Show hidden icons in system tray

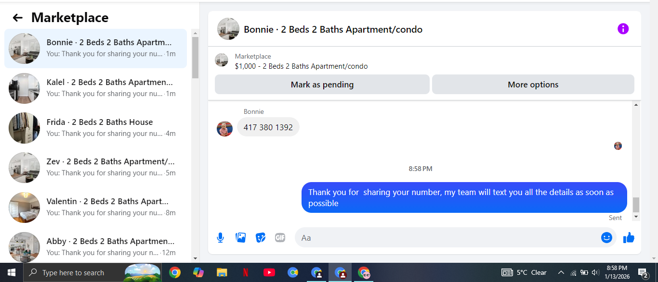click(561, 272)
